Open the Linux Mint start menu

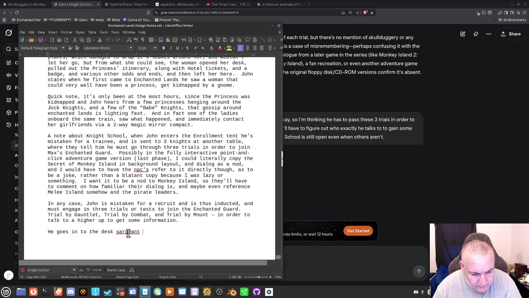[7, 292]
